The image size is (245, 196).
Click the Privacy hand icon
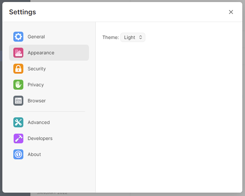[x=18, y=85]
